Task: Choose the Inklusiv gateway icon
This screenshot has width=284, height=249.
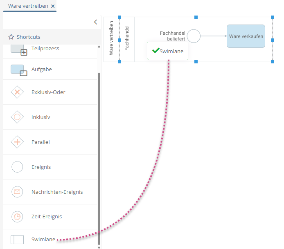Action: pyautogui.click(x=17, y=117)
